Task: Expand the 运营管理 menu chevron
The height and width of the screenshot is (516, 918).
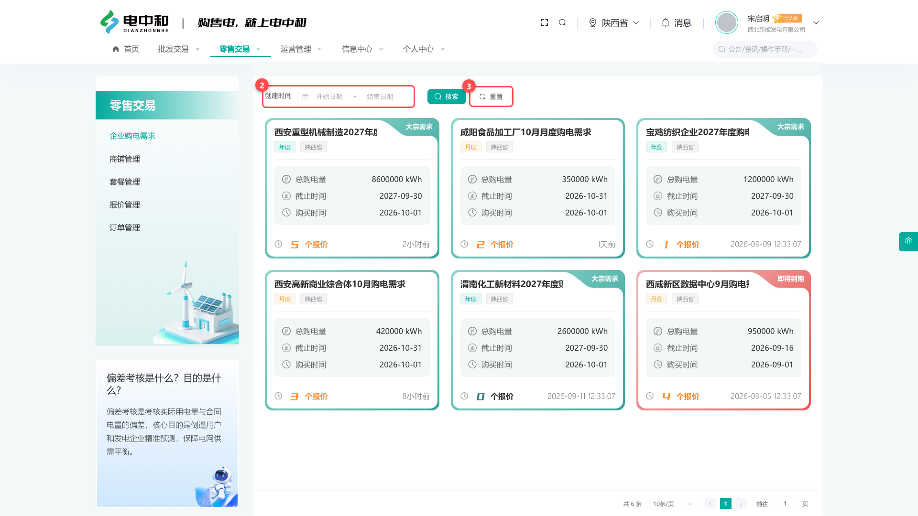Action: 320,49
